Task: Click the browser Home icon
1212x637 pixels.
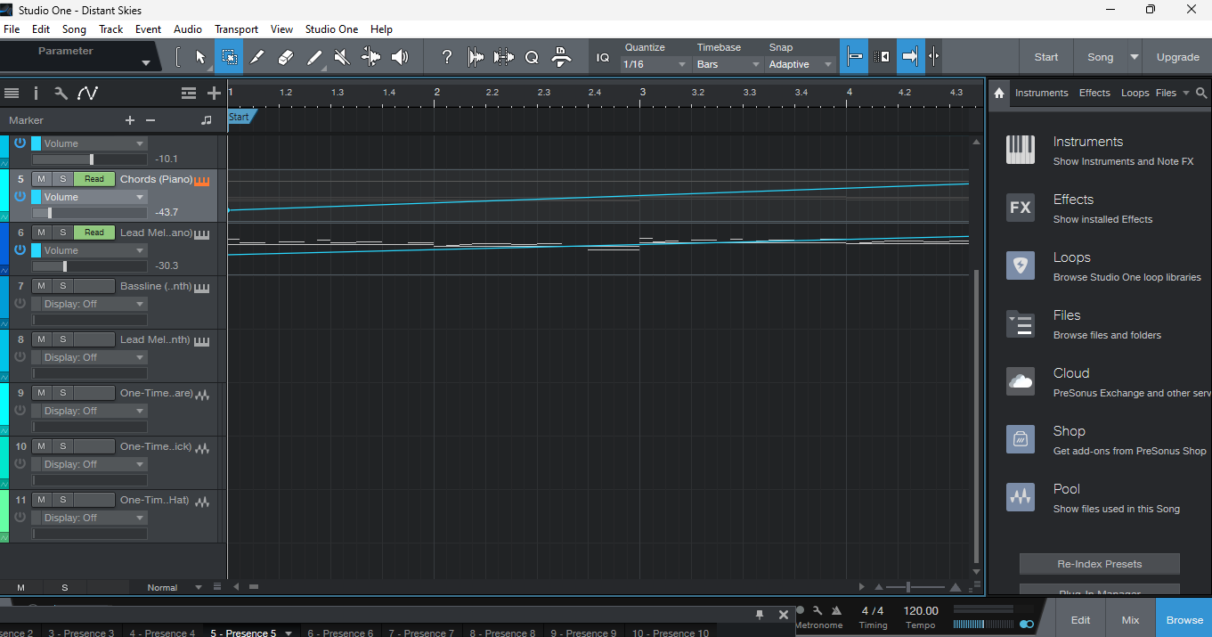Action: [999, 93]
